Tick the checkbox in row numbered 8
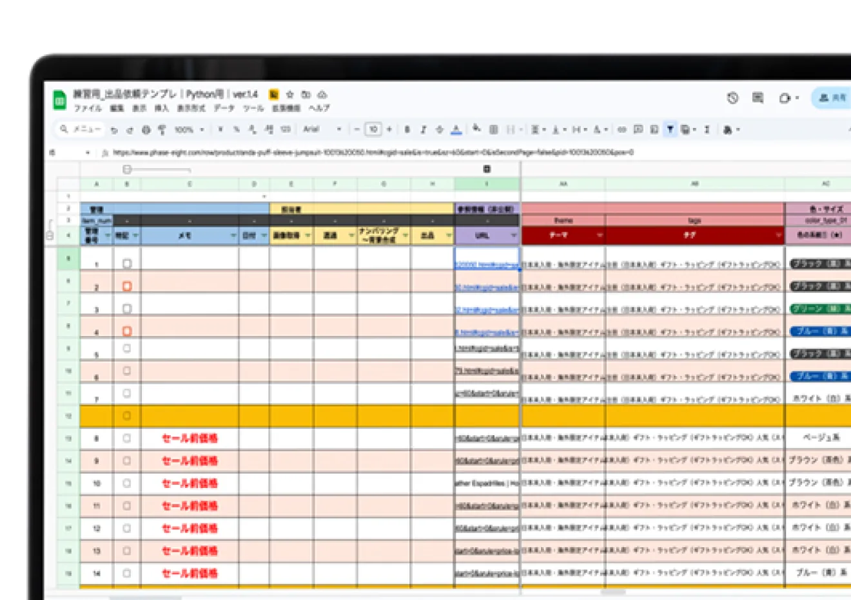The height and width of the screenshot is (600, 851). (x=127, y=438)
